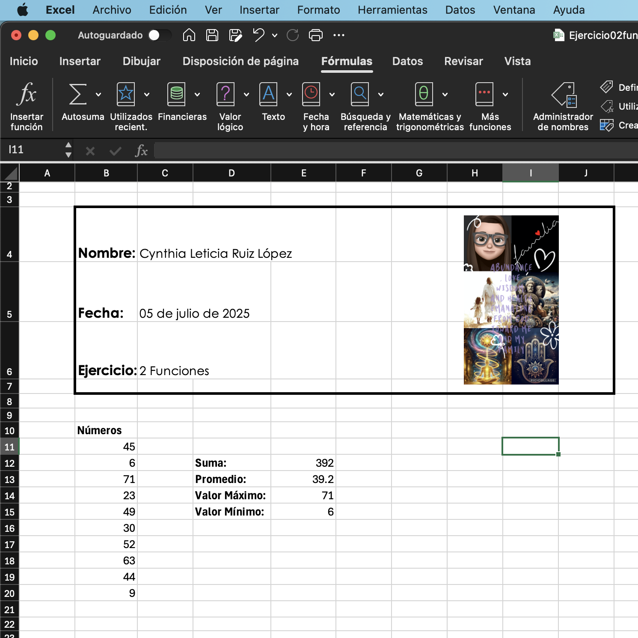The height and width of the screenshot is (638, 638).
Task: Click the Name Box showing I11
Action: 34,150
